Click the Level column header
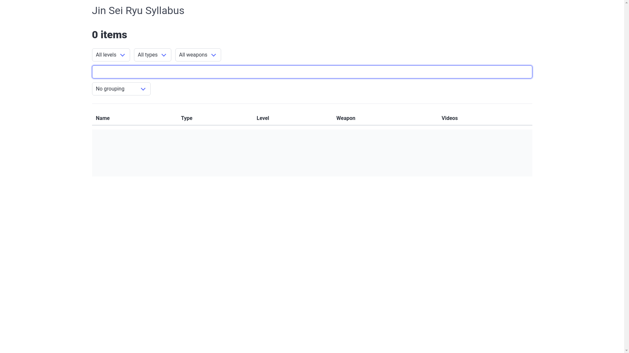629x353 pixels. [x=263, y=118]
